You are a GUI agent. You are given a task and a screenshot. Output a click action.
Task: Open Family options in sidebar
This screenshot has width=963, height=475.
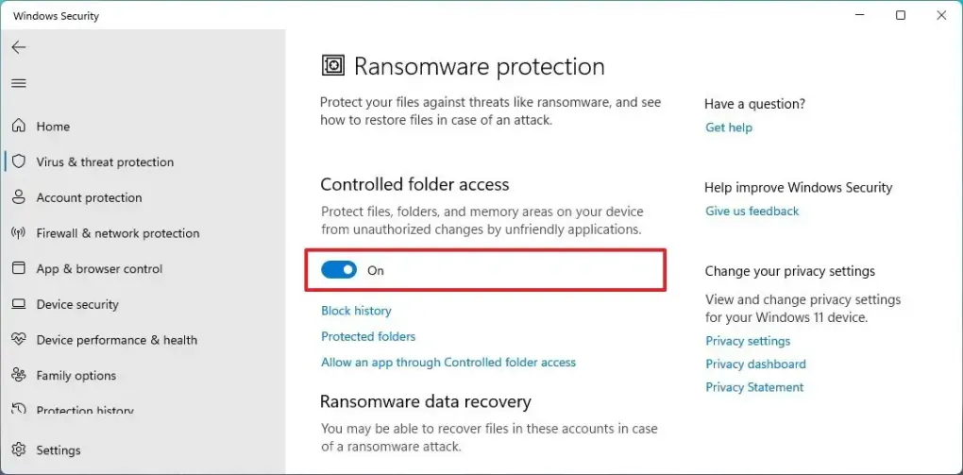point(76,375)
